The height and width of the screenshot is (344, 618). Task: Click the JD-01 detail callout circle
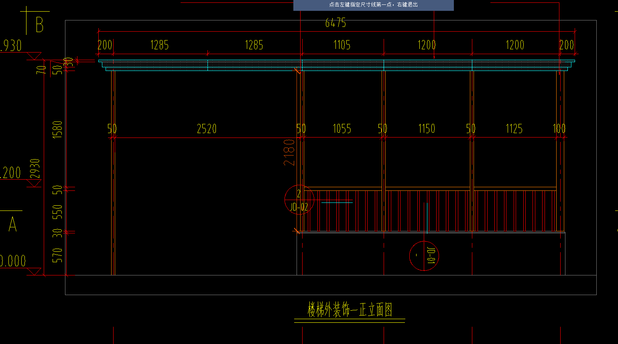(424, 256)
